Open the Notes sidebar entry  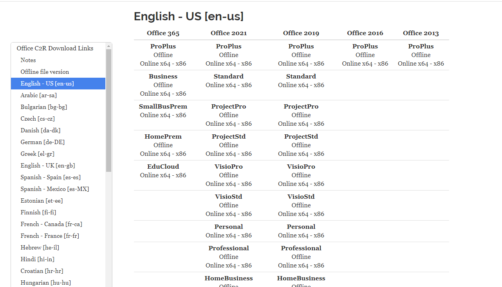[x=28, y=60]
